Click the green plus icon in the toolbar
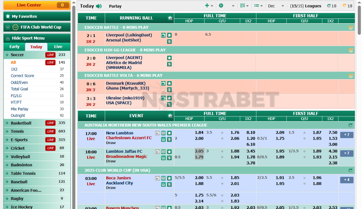This screenshot has height=209, width=362. click(x=207, y=6)
